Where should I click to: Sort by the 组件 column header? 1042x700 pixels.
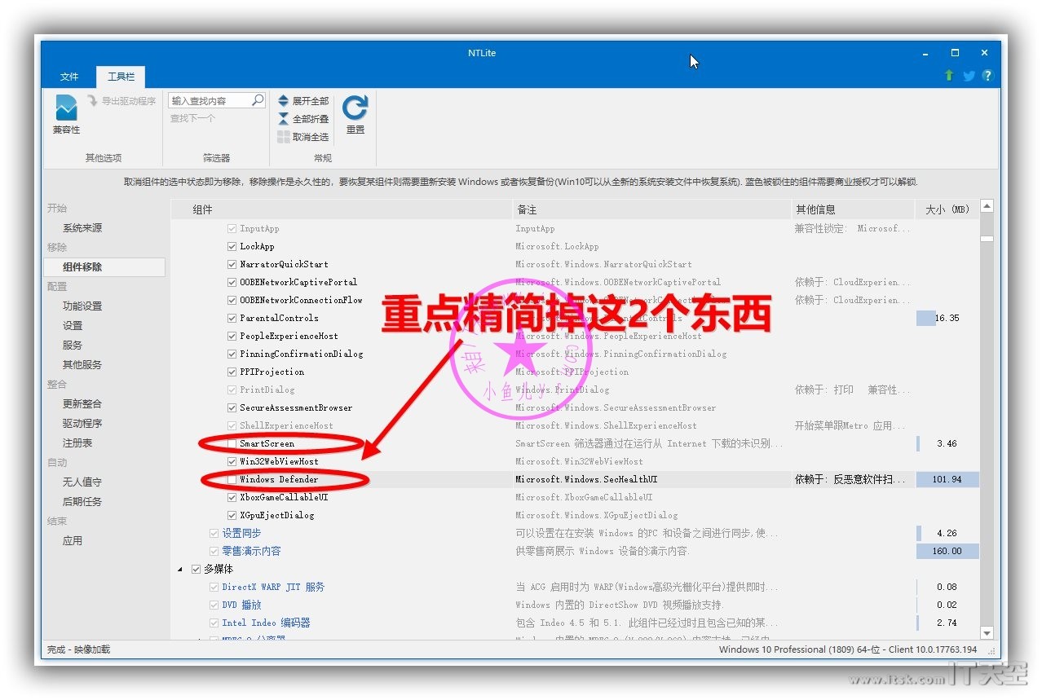click(342, 209)
